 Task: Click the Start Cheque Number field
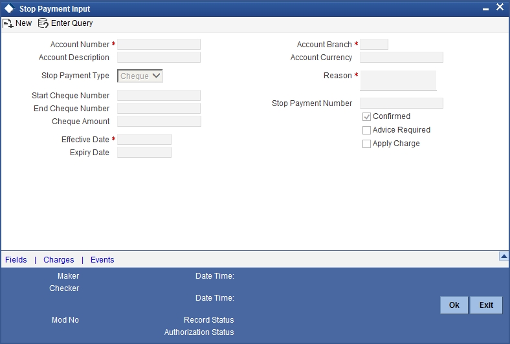pyautogui.click(x=159, y=96)
